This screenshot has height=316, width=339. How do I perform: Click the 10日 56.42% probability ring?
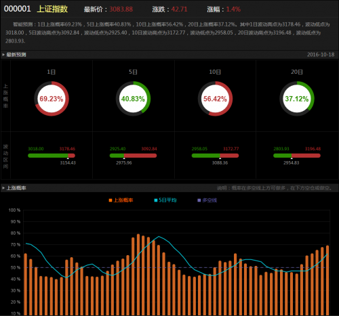(x=215, y=99)
